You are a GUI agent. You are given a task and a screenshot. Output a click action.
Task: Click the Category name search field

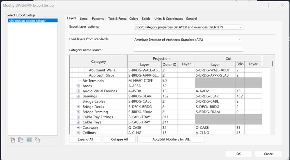click(x=188, y=49)
